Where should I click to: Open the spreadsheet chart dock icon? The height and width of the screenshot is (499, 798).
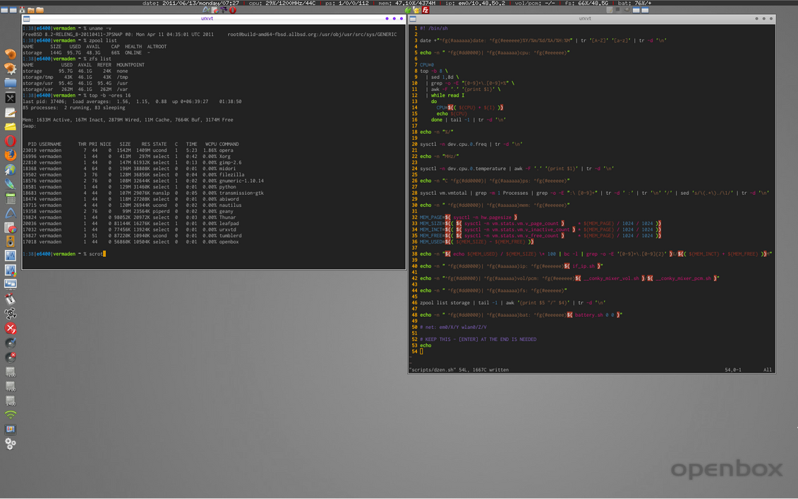click(10, 227)
